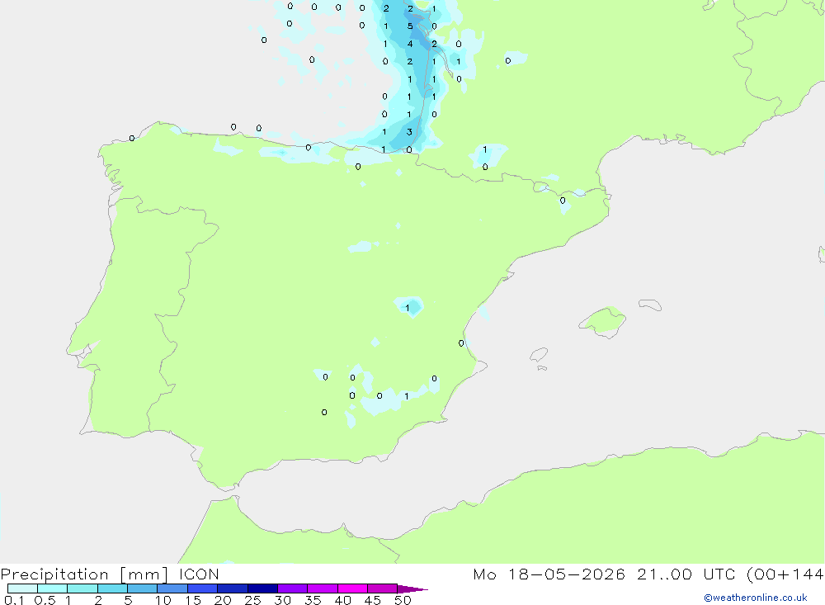Viewport: 825px width, 605px height.
Task: Click the '3' precipitation value on the map
Action: click(409, 131)
